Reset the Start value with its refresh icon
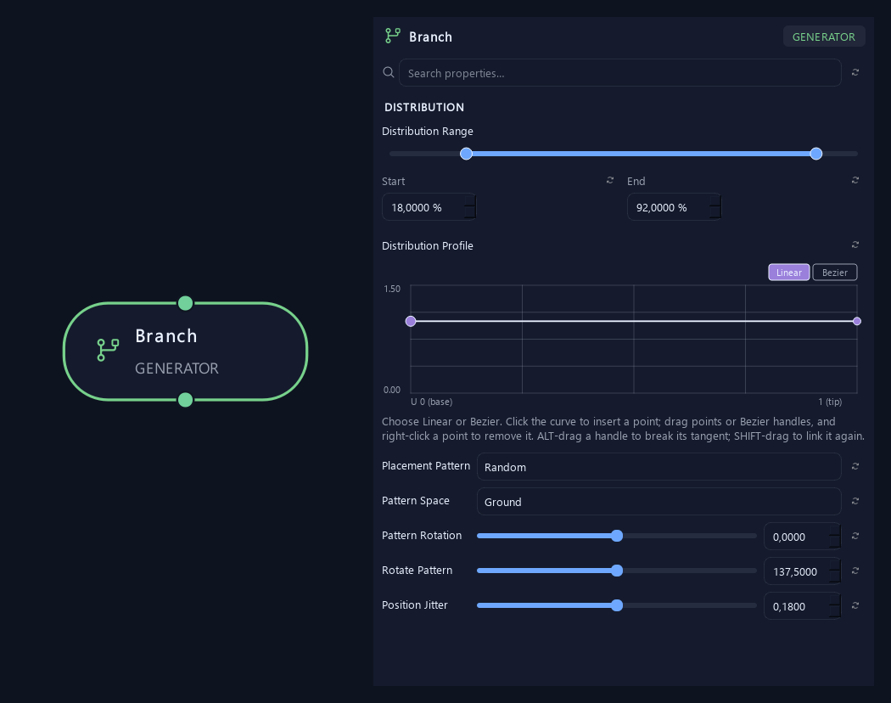Image resolution: width=891 pixels, height=703 pixels. point(610,180)
